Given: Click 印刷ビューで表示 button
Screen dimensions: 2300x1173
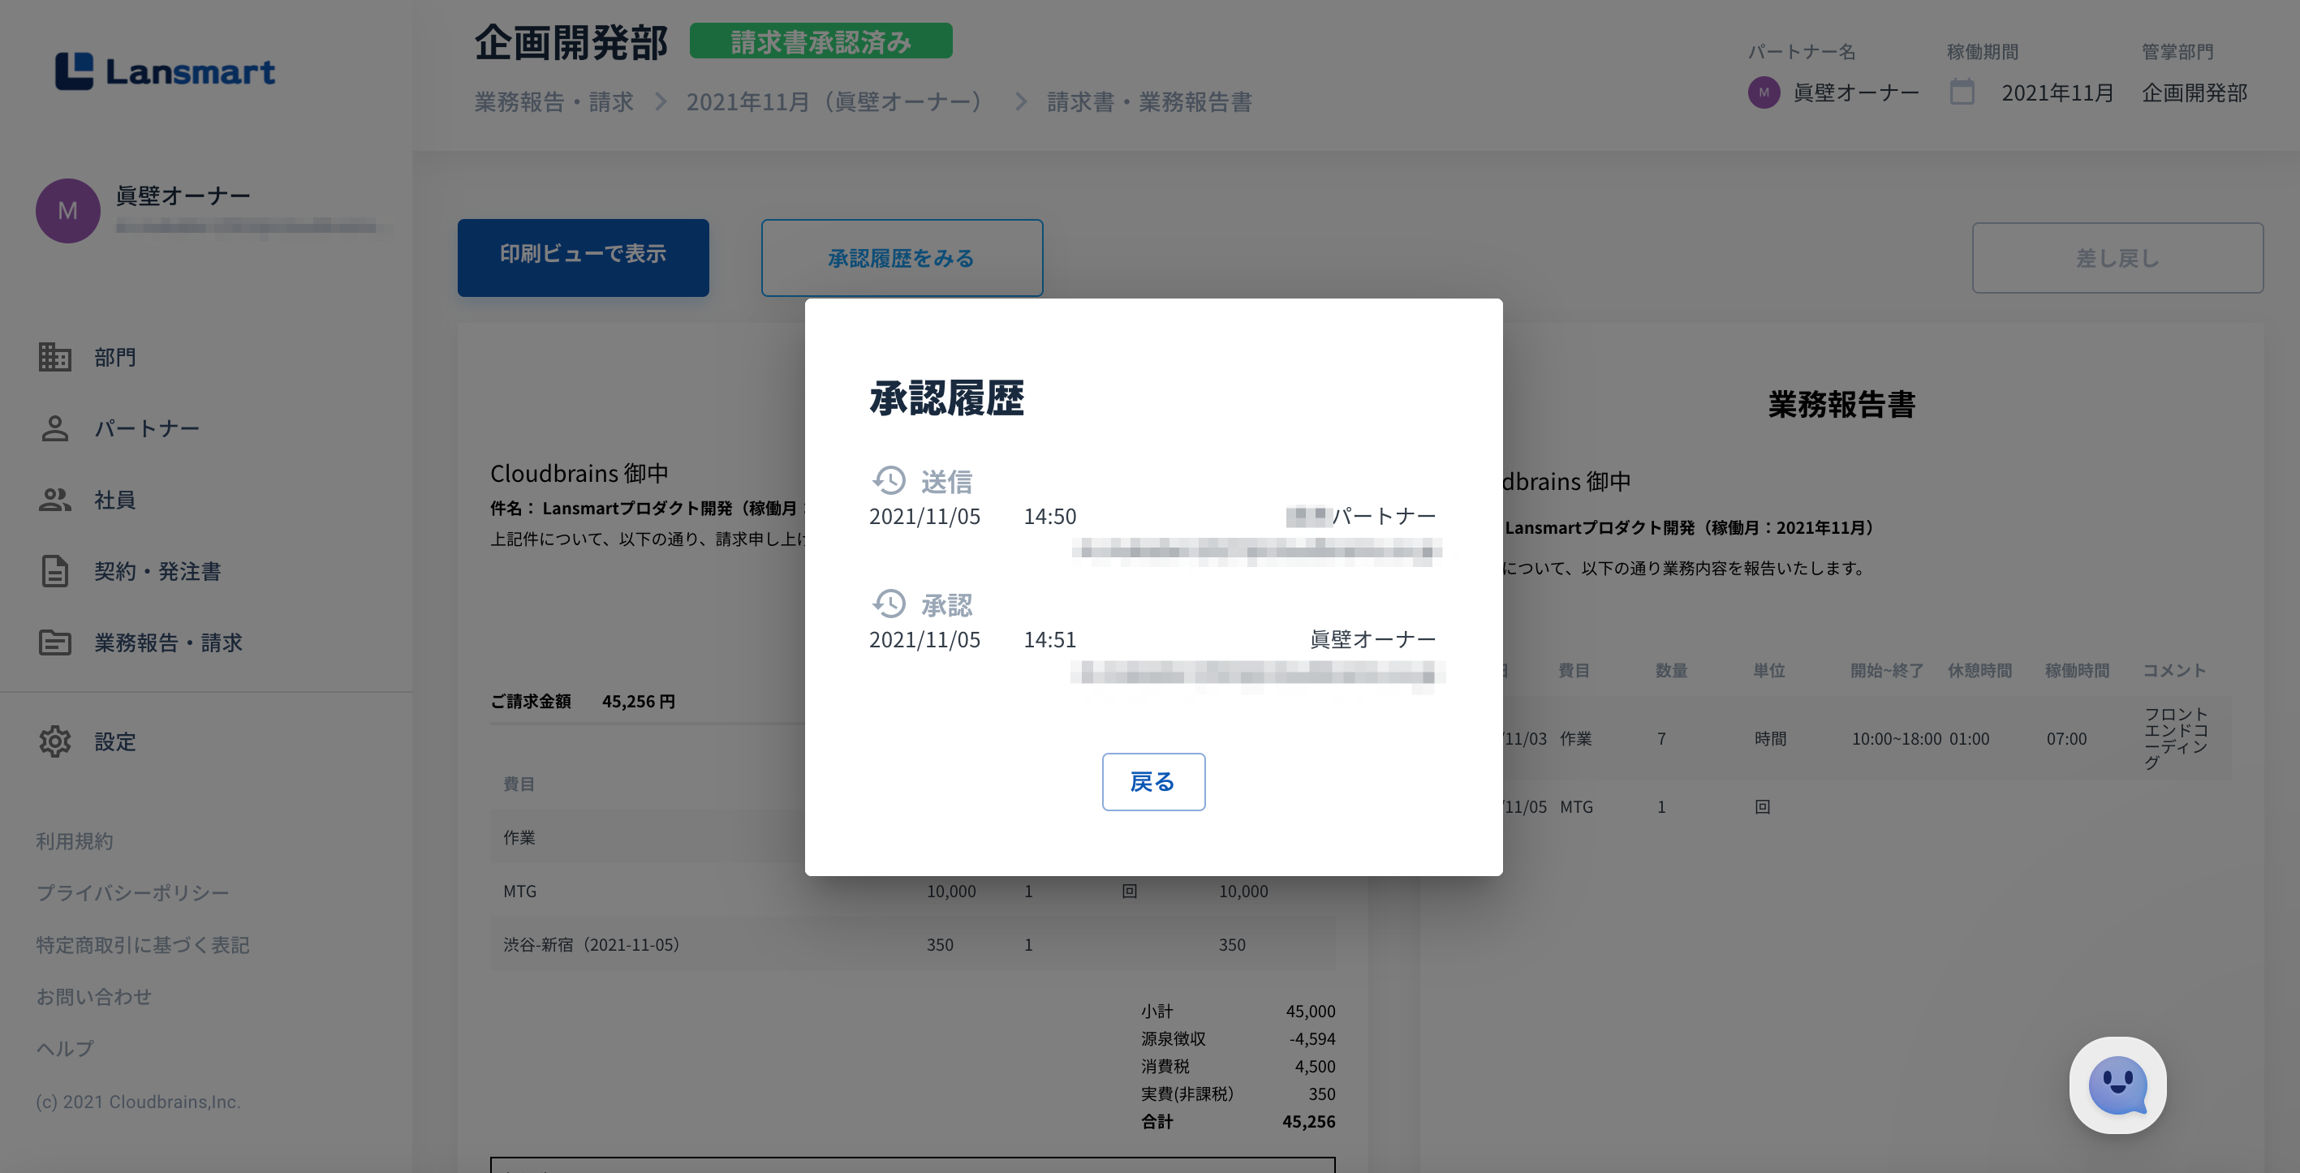Looking at the screenshot, I should [x=583, y=257].
